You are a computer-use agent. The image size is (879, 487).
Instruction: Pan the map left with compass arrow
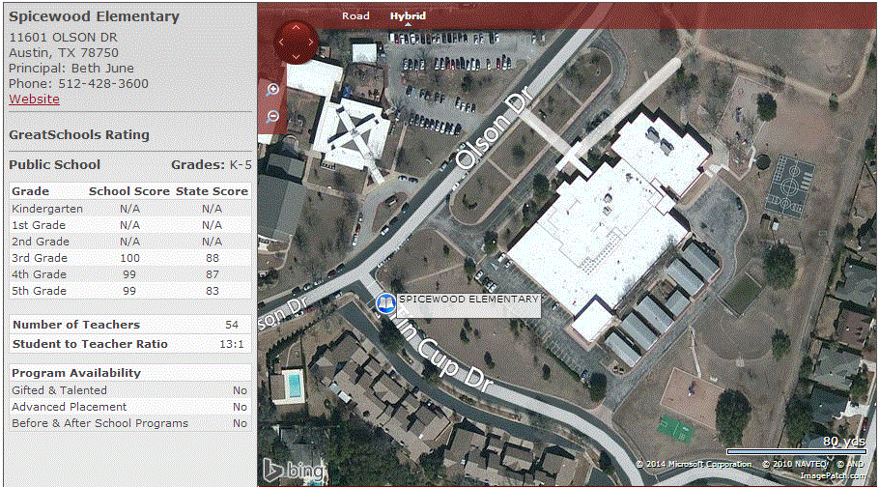pos(281,43)
